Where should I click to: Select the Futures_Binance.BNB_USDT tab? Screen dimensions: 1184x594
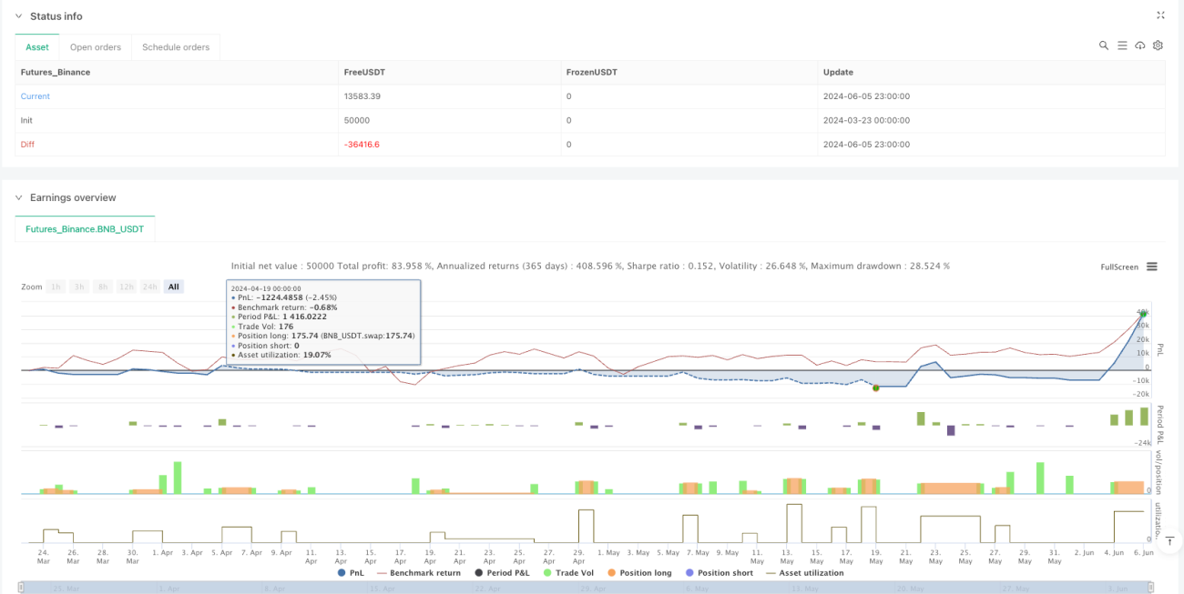[86, 229]
